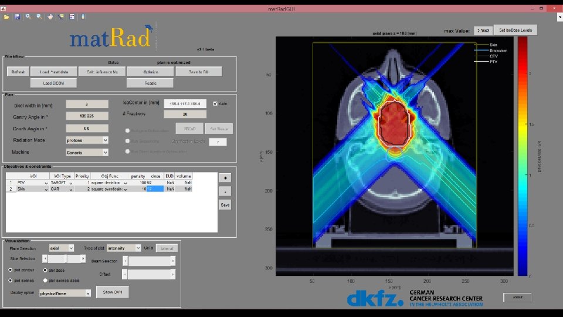Open Machine dropdown (Generic)
The width and height of the screenshot is (563, 317).
pyautogui.click(x=87, y=153)
